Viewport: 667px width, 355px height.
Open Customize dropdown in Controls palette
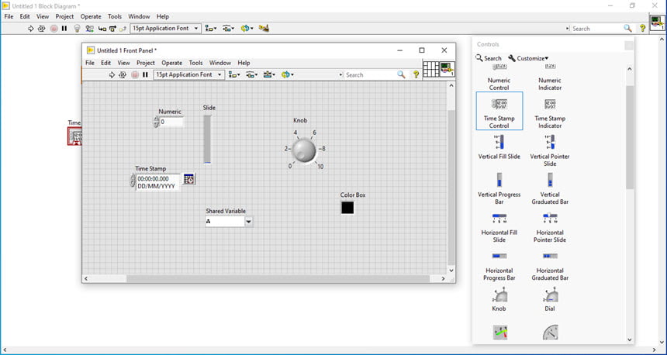(528, 58)
